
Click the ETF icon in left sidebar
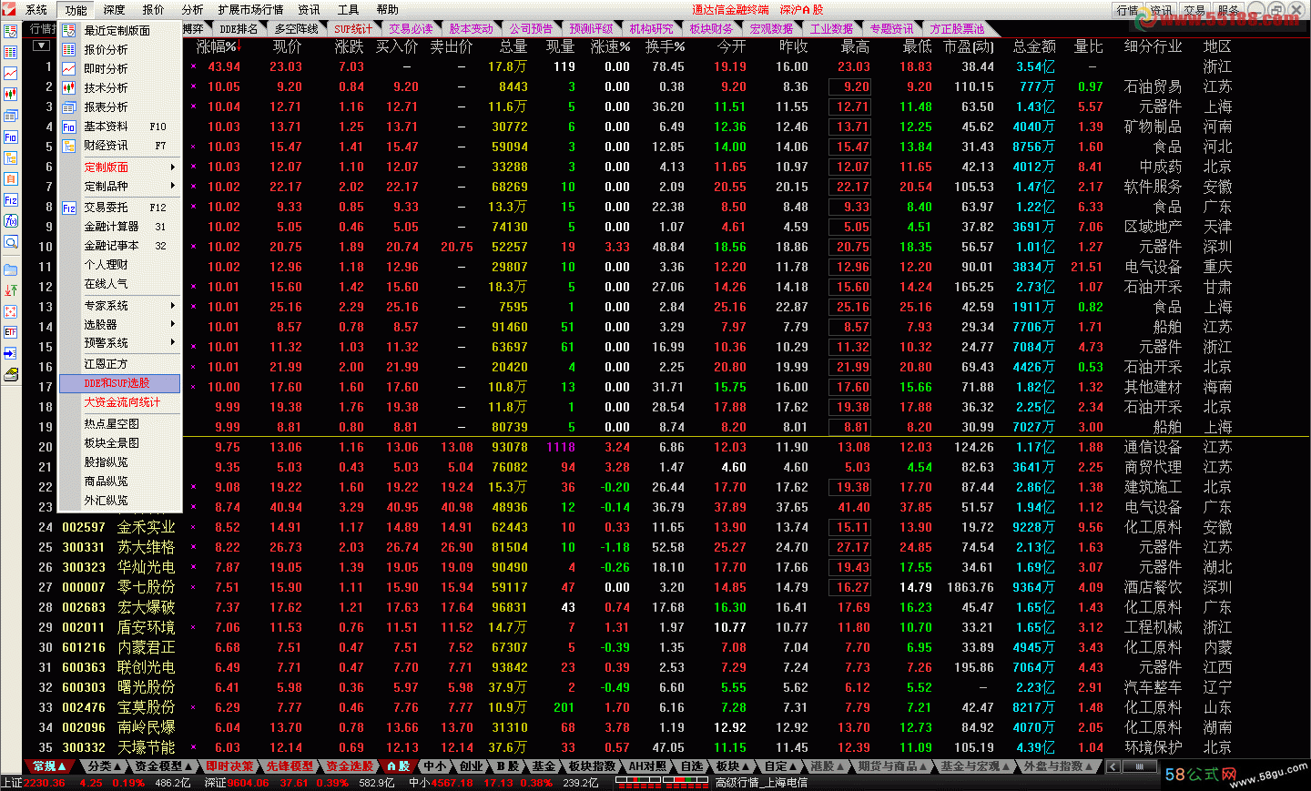(x=10, y=332)
